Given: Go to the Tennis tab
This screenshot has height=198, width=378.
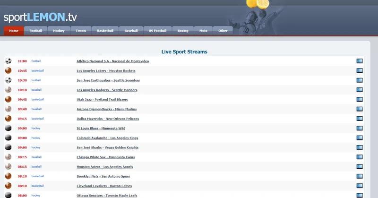Looking at the screenshot, I should point(81,31).
